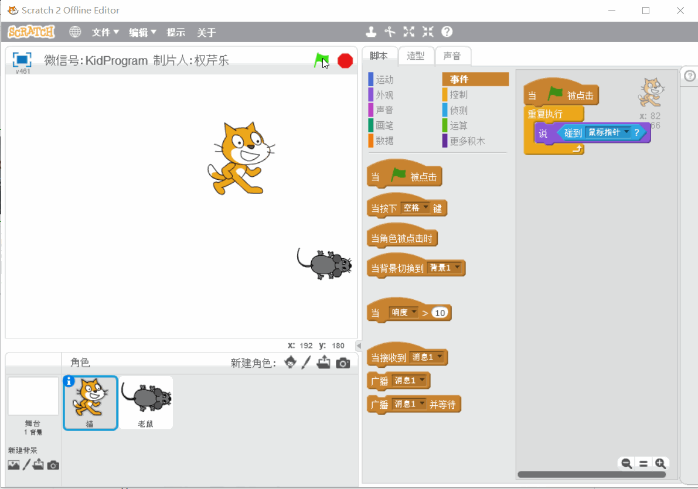Zoom in the scripts area
The image size is (698, 489).
660,464
